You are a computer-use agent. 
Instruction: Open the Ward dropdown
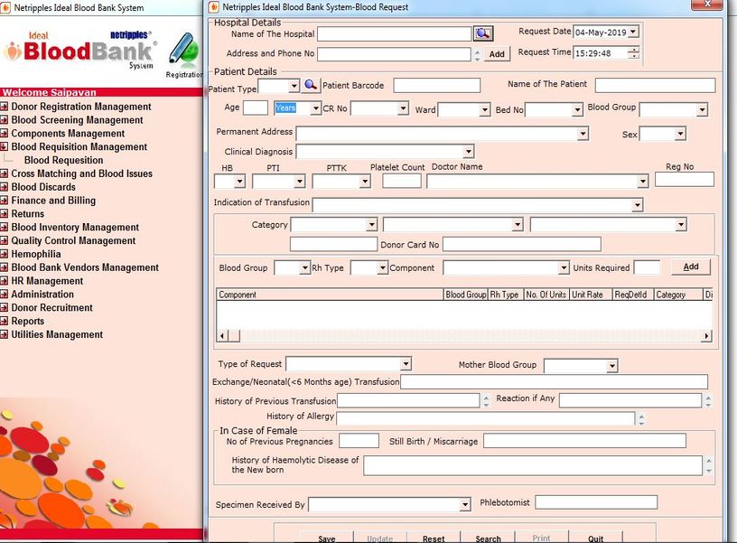[485, 110]
